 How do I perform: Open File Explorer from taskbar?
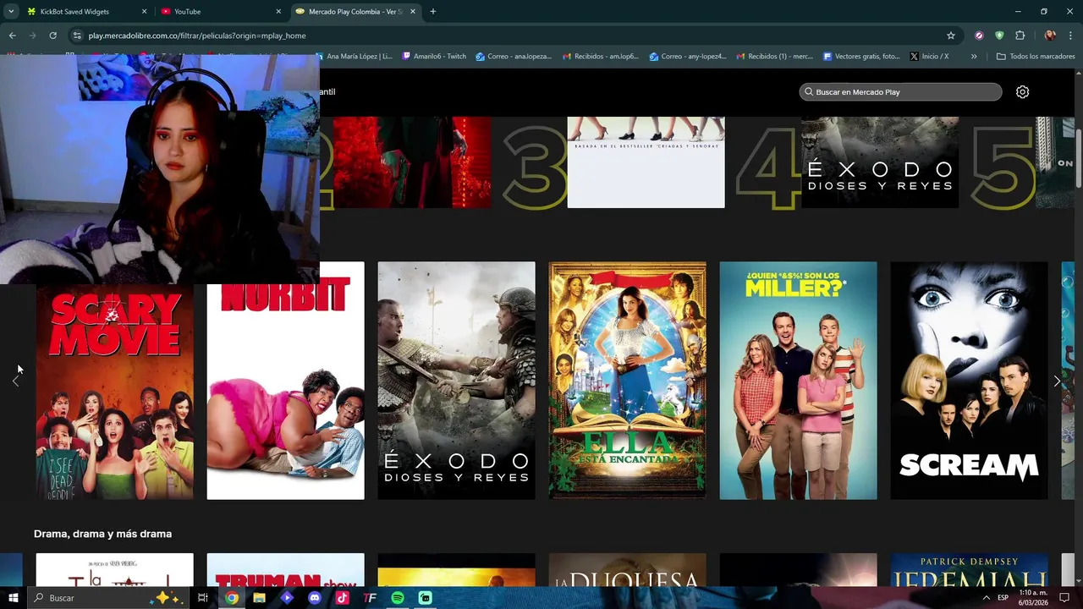click(x=259, y=598)
